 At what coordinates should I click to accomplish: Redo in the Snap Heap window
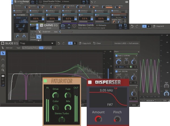[95, 2]
